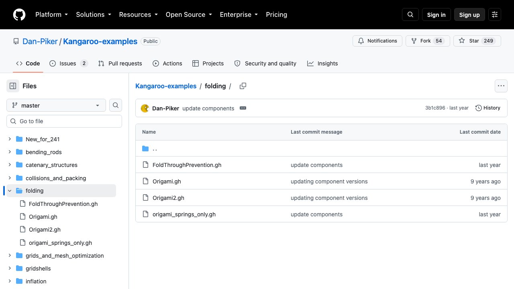Open the Kangaroo-examples repository title link

(x=100, y=41)
